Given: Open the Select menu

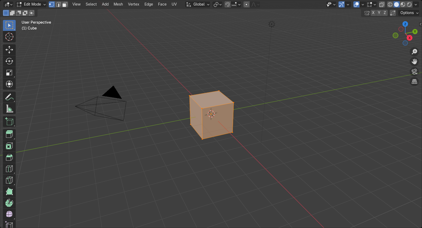Looking at the screenshot, I should coord(91,4).
